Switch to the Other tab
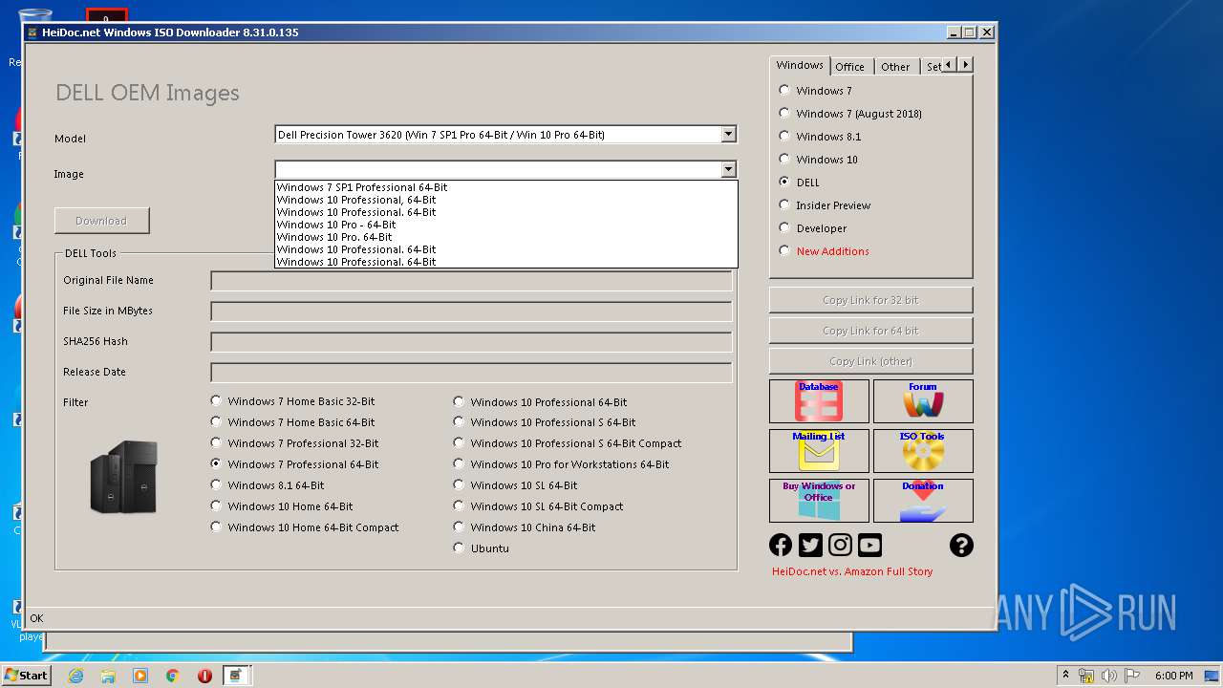Viewport: 1223px width, 688px height. tap(895, 67)
